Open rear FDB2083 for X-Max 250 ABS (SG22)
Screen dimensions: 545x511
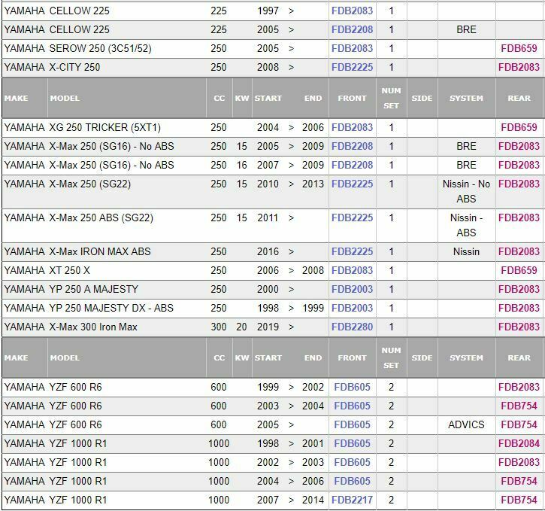coord(519,217)
